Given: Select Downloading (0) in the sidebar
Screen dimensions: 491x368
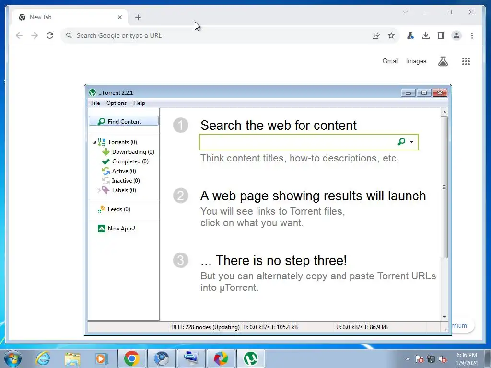Looking at the screenshot, I should (133, 152).
